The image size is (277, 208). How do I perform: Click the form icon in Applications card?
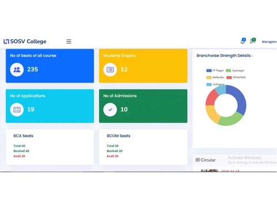click(17, 110)
